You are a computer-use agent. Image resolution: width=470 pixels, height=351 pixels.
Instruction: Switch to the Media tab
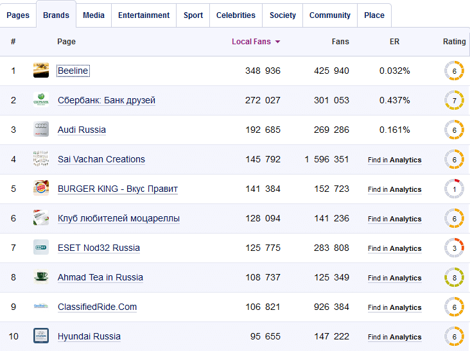click(x=94, y=15)
